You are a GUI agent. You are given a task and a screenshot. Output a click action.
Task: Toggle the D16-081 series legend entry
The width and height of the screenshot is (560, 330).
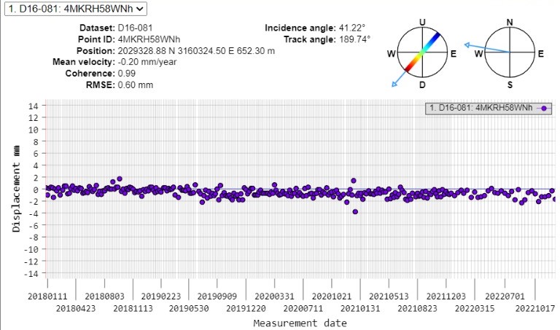(x=483, y=108)
